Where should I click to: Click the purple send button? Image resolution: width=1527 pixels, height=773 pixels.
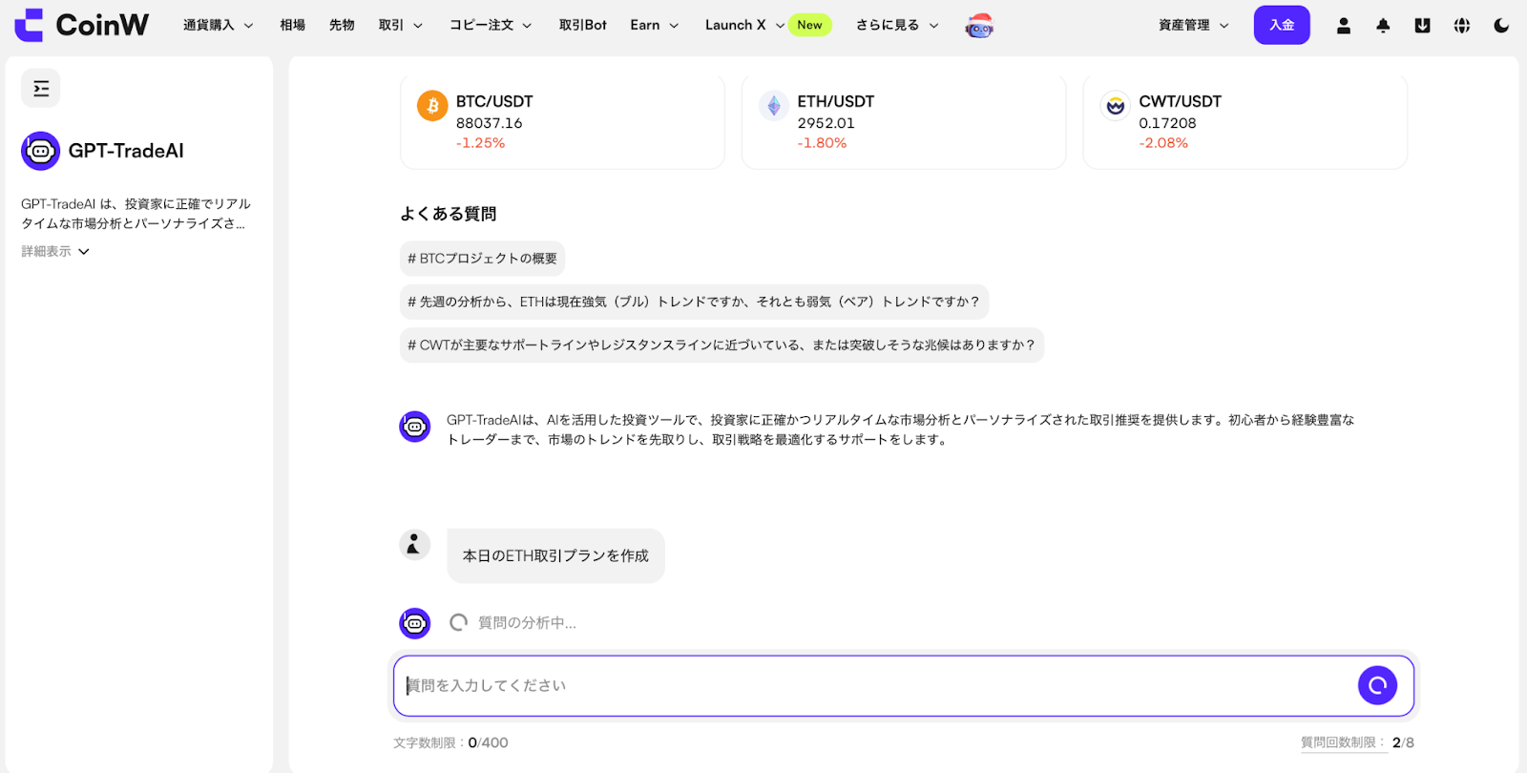pos(1376,685)
